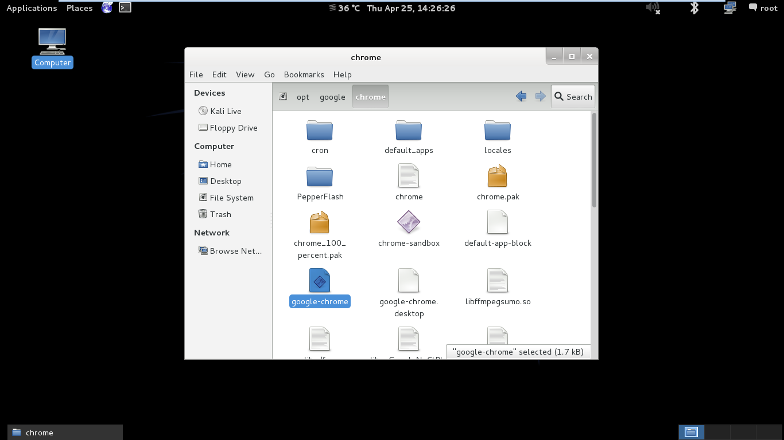Screen dimensions: 784x440
Task: Open the Edit menu
Action: click(x=219, y=74)
